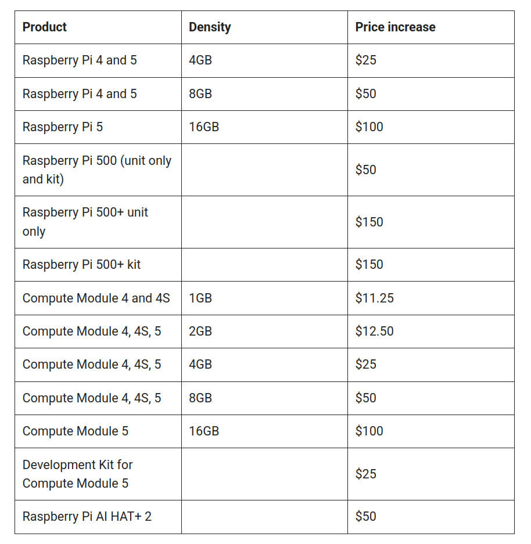Click the "$12.50" price increase cell

click(374, 332)
